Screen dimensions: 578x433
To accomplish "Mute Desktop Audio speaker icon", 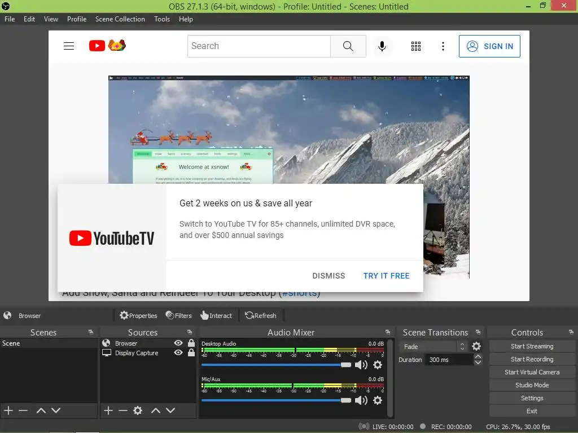I will click(361, 365).
